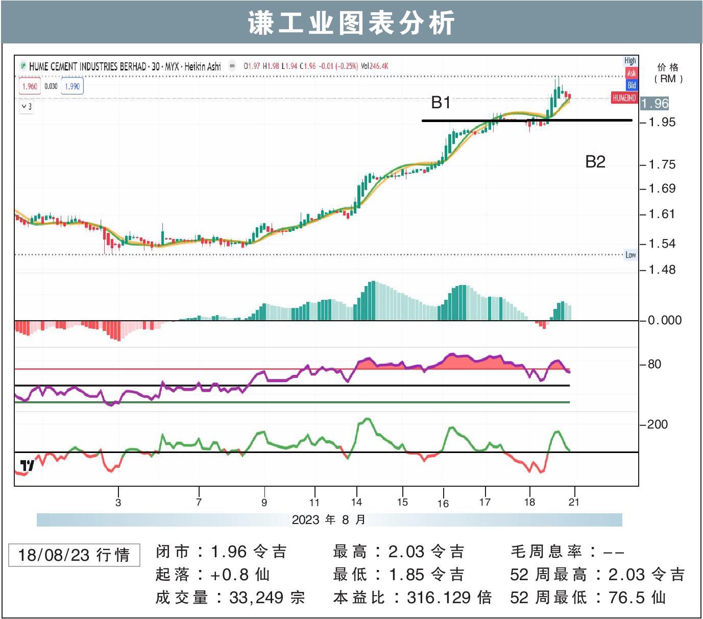Image resolution: width=703 pixels, height=619 pixels.
Task: Click the Vol 246.4K value in header
Action: tap(374, 66)
